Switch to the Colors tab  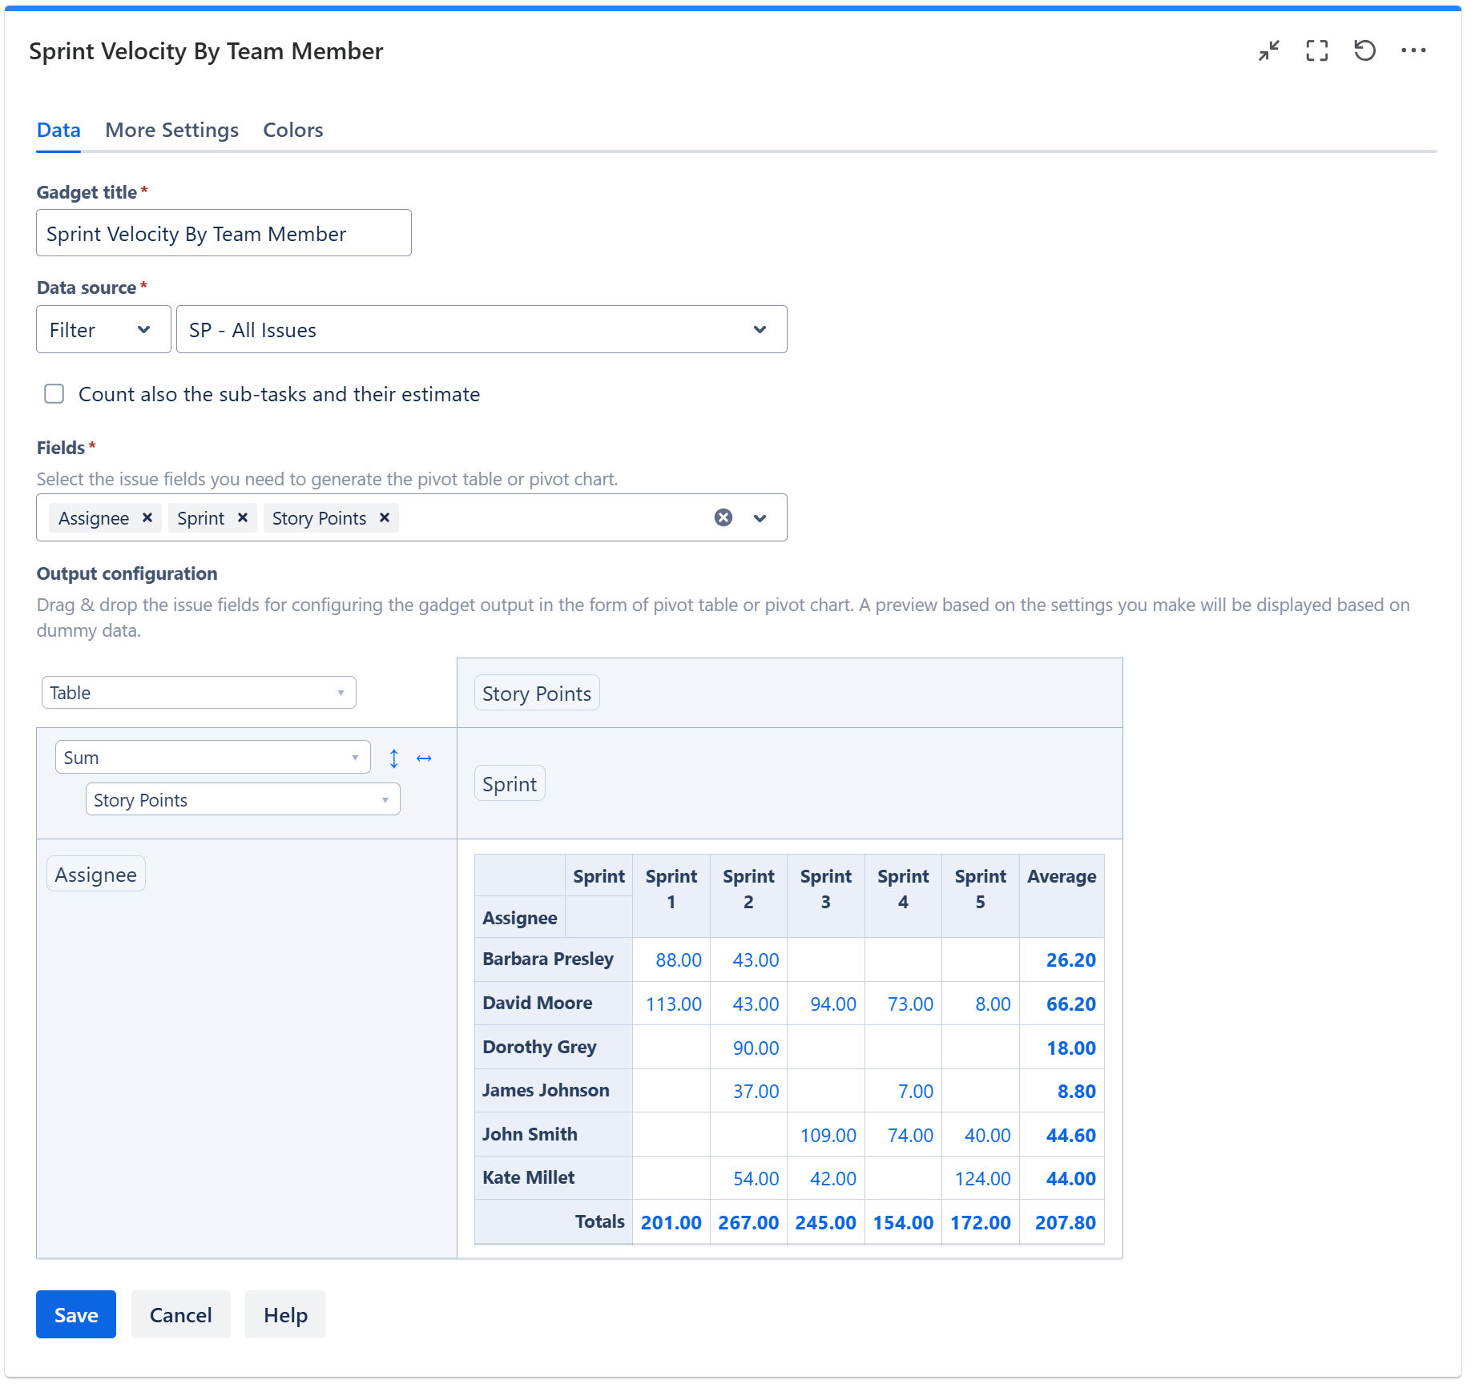(292, 131)
